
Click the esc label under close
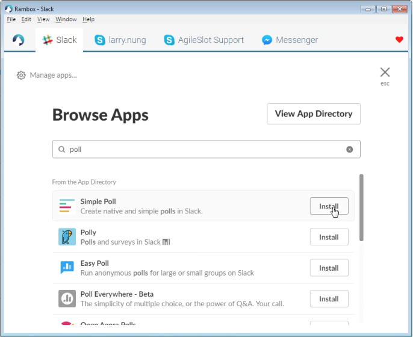(385, 83)
